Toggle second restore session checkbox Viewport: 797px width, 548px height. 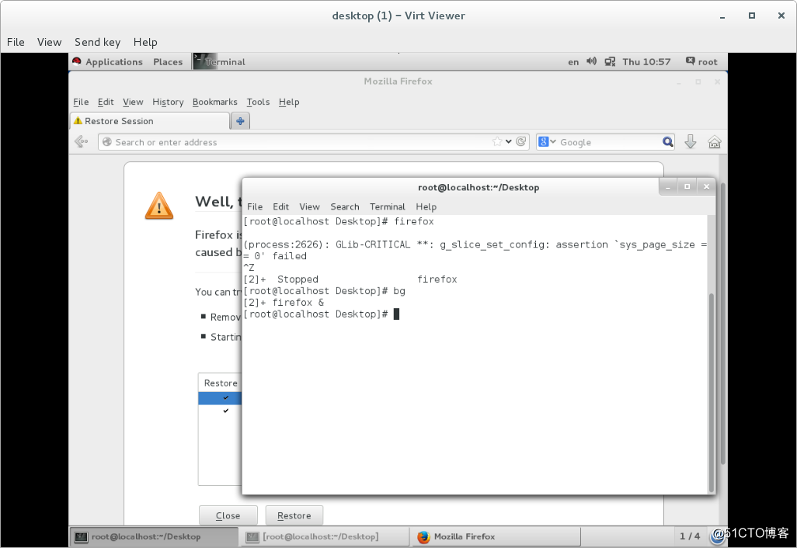click(x=226, y=411)
